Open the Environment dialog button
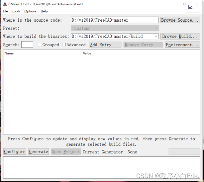 [x=182, y=45]
